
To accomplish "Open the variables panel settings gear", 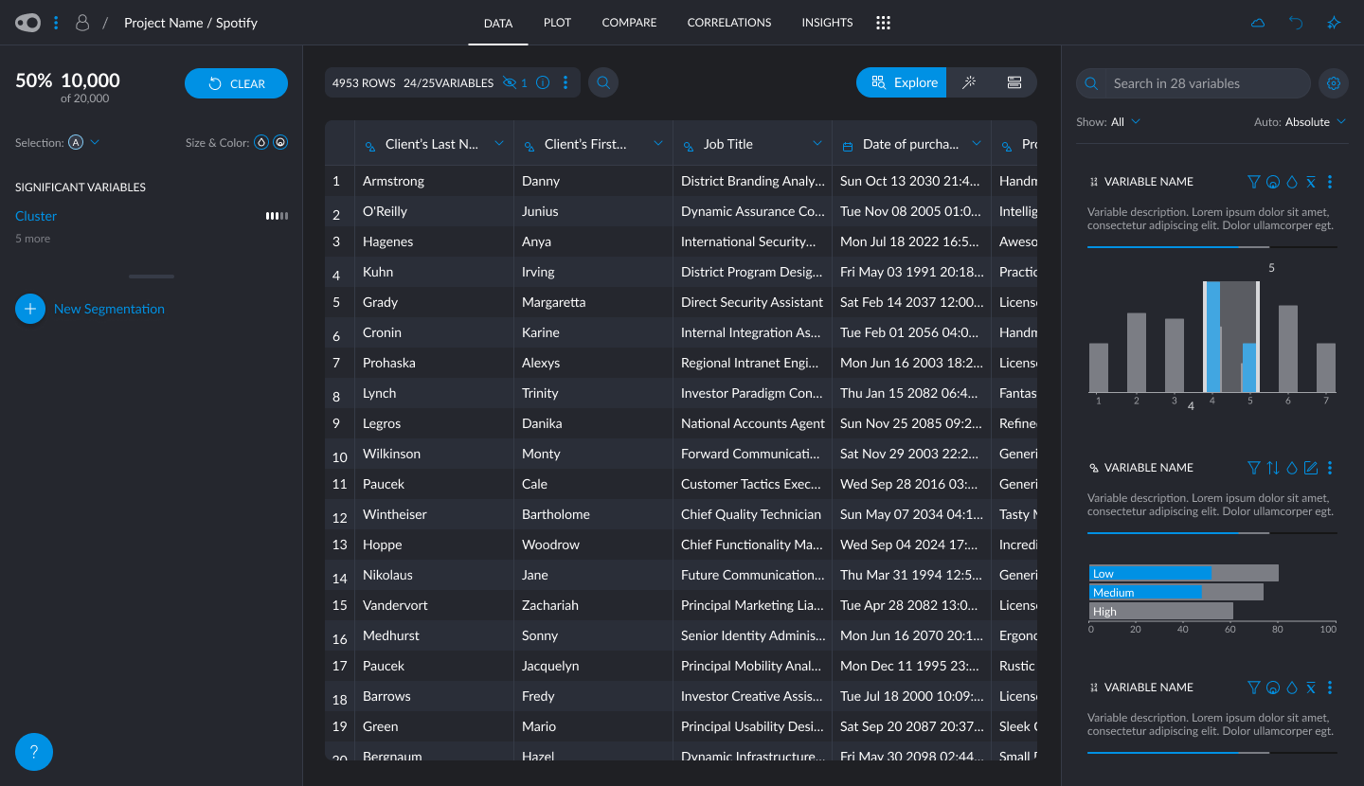I will point(1334,83).
